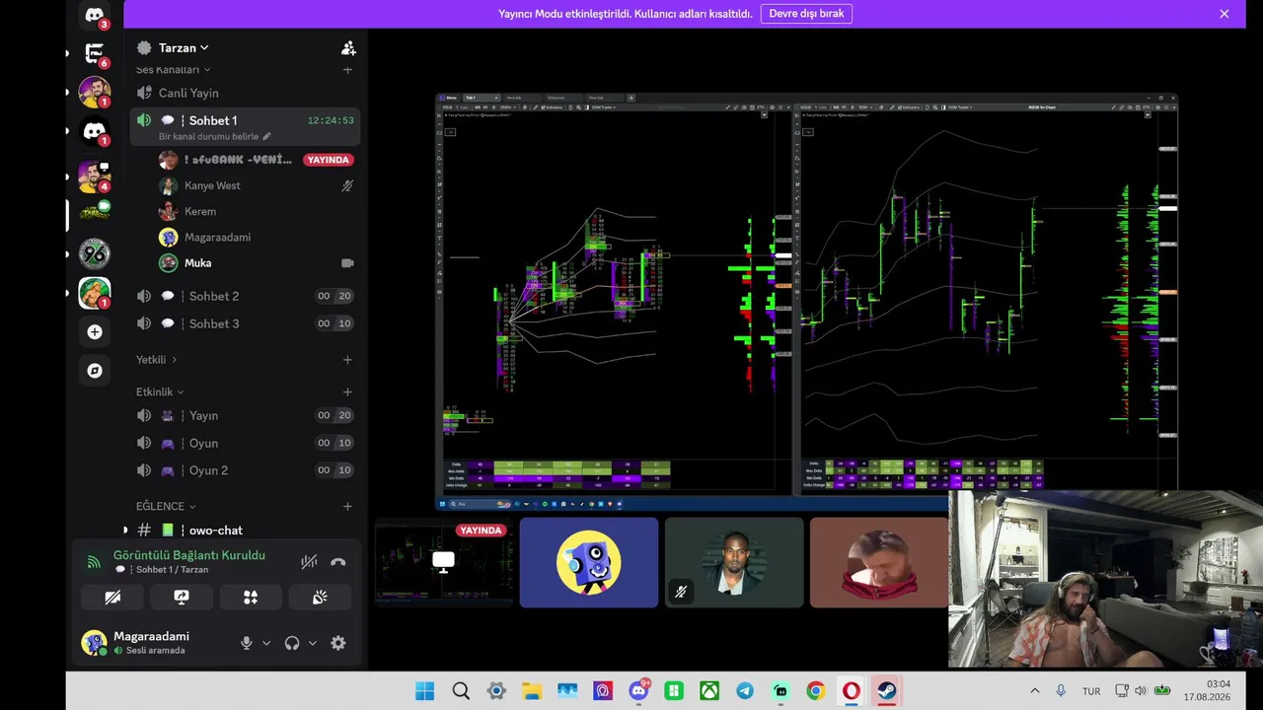Open the YAYINDA stream thumbnail tile
Viewport: 1263px width, 710px height.
point(444,562)
